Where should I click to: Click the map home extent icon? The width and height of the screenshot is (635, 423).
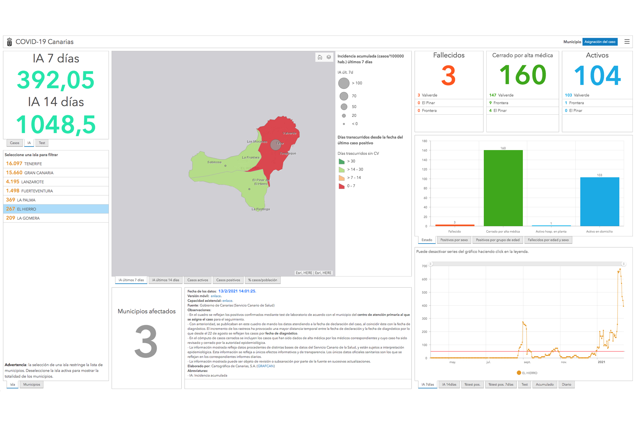320,57
